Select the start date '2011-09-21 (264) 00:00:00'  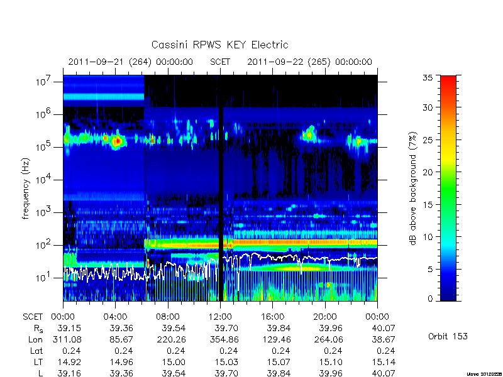click(131, 62)
